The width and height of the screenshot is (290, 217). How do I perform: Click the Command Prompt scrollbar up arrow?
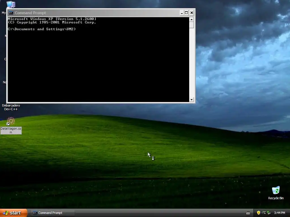[191, 19]
